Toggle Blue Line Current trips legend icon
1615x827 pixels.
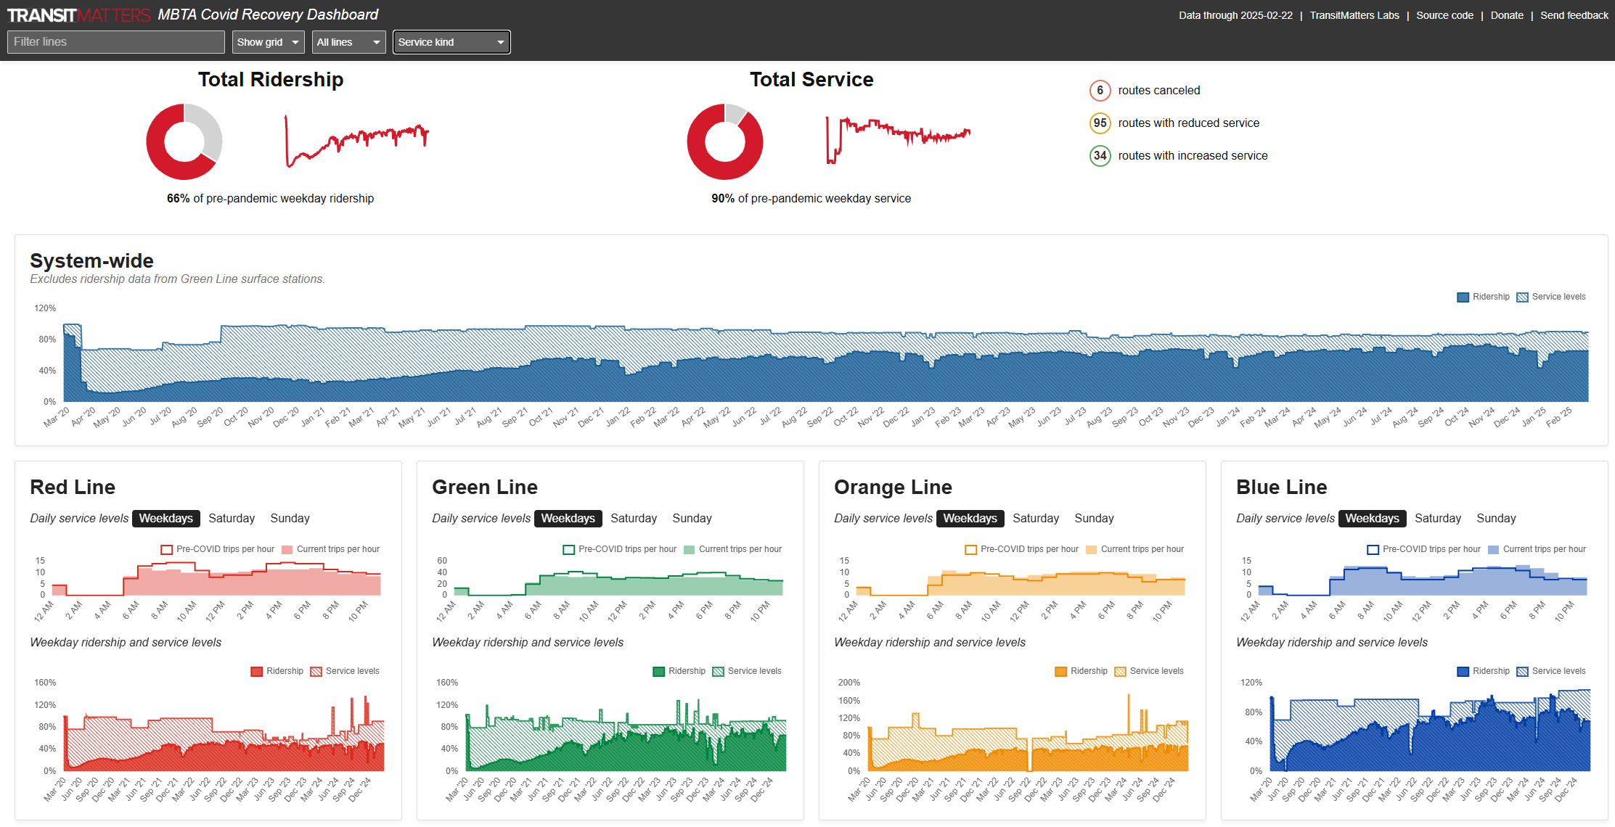1493,550
